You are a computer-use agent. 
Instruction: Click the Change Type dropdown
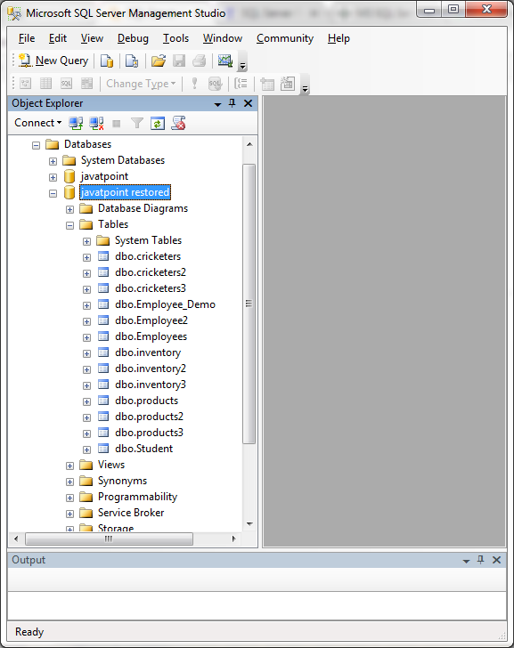click(141, 84)
